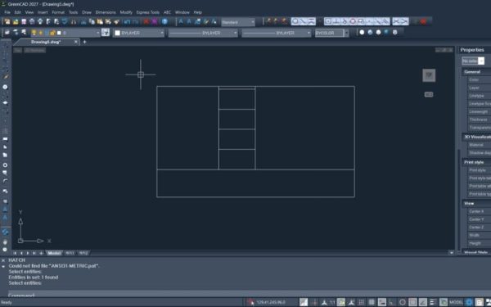491x307 pixels.
Task: Select the ring-shaped tool in left toolbar
Action: [x=6, y=165]
